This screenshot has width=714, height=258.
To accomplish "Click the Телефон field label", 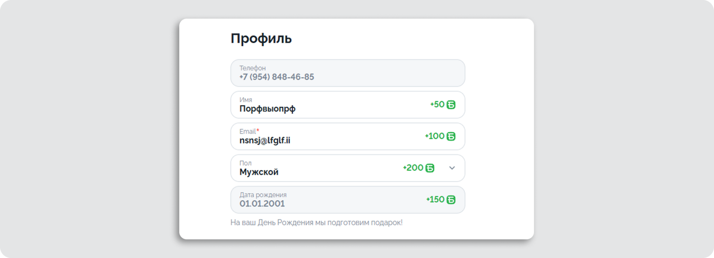I will point(252,68).
